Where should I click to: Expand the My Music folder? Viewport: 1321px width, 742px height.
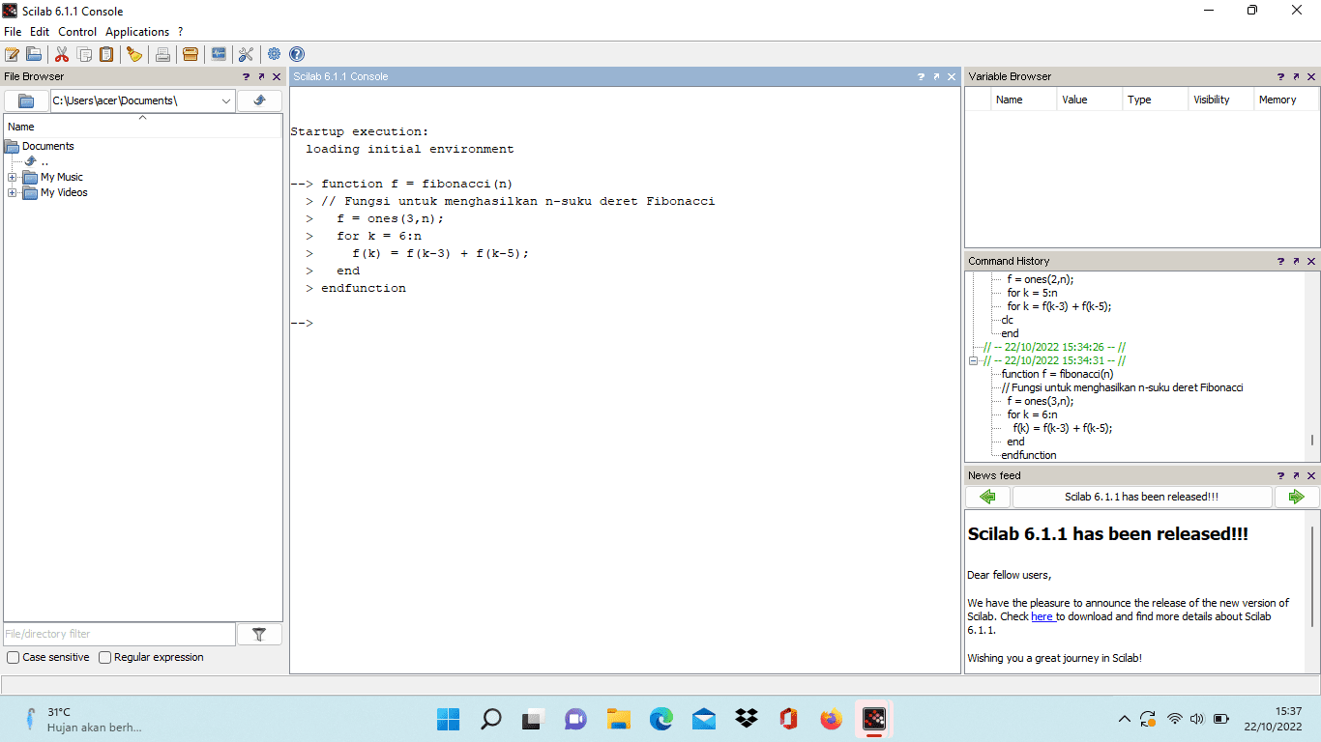click(13, 178)
